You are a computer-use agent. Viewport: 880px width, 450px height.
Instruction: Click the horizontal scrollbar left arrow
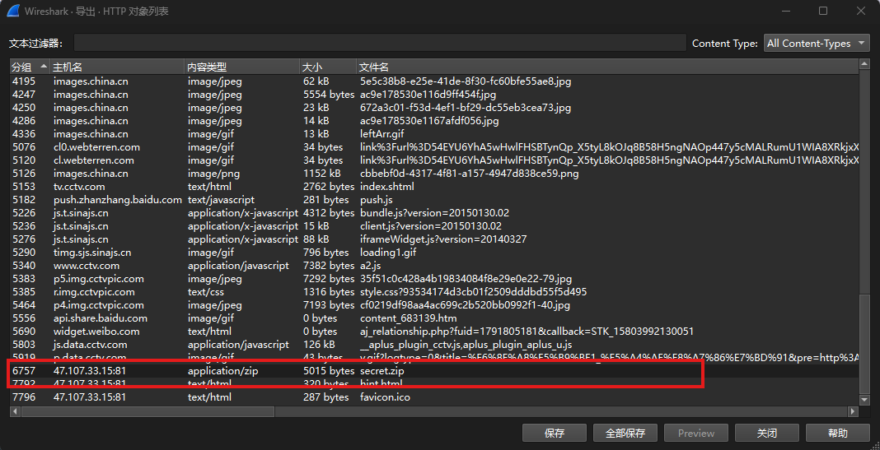[15, 411]
